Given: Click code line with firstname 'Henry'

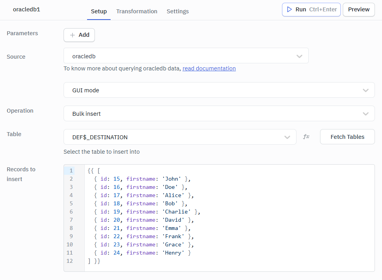Looking at the screenshot, I should point(142,253).
